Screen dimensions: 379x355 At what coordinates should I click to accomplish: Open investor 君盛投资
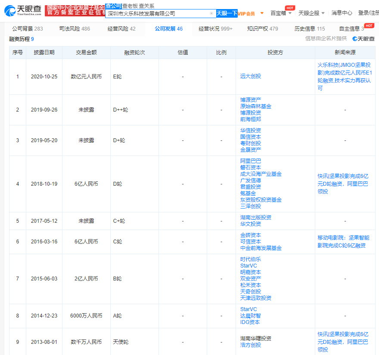coord(250,187)
